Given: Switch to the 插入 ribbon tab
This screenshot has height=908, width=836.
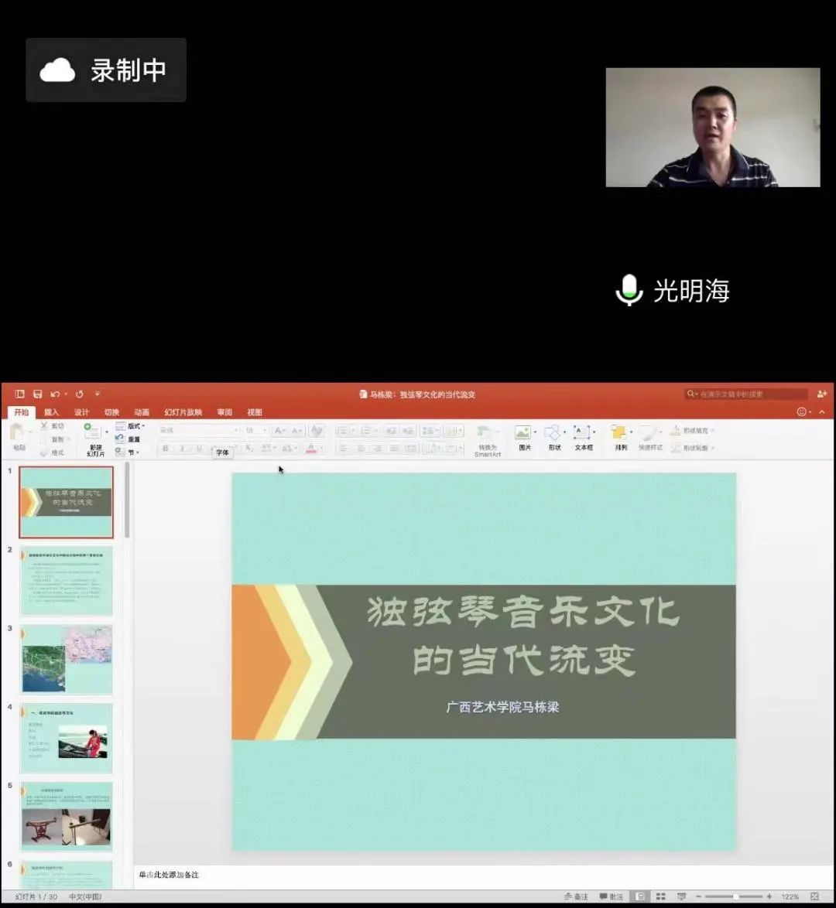Looking at the screenshot, I should pyautogui.click(x=51, y=412).
